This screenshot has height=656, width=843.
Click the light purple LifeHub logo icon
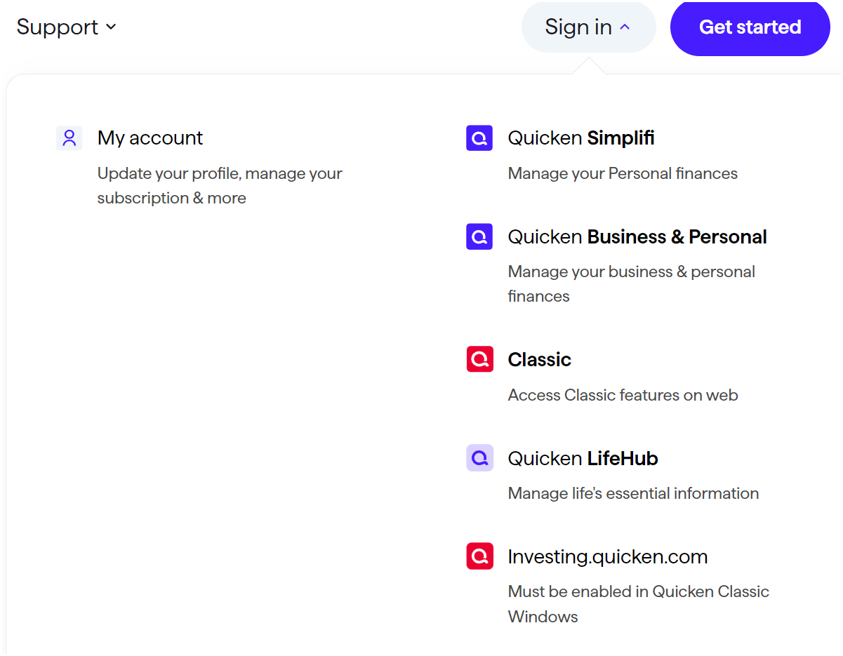point(479,458)
